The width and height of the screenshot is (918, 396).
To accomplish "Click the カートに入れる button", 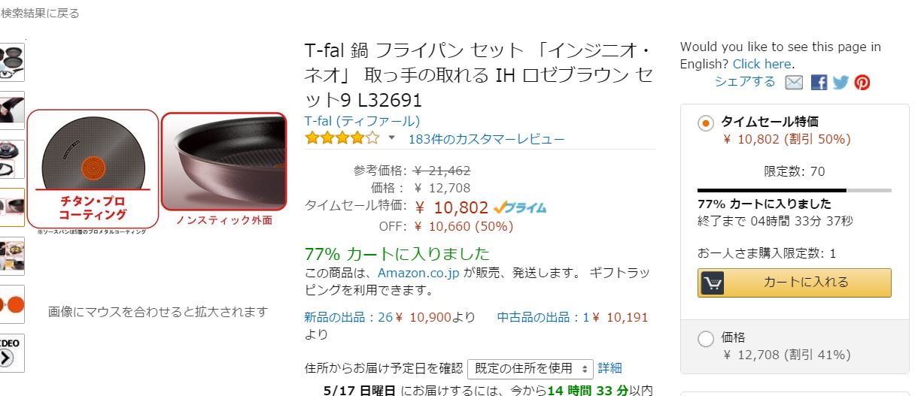I will 795,283.
